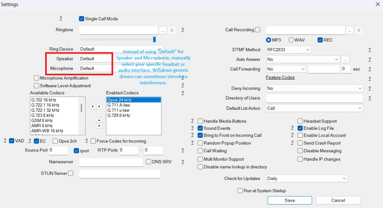Open help for Force Codec for Incoming
Viewport: 383px width, 208px height.
pos(86,141)
